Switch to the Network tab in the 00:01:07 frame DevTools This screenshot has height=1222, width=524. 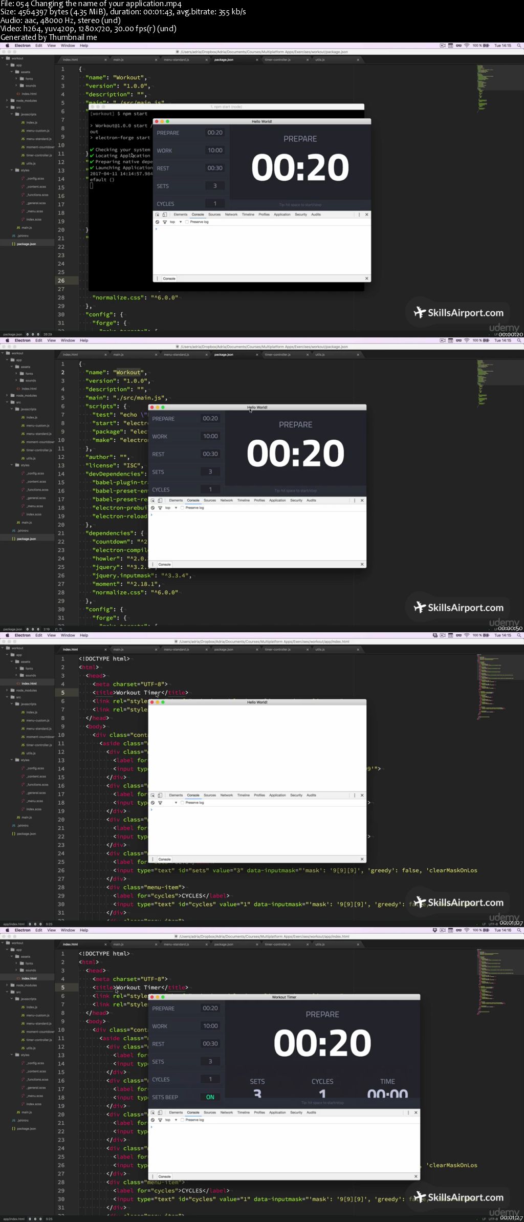[x=227, y=795]
